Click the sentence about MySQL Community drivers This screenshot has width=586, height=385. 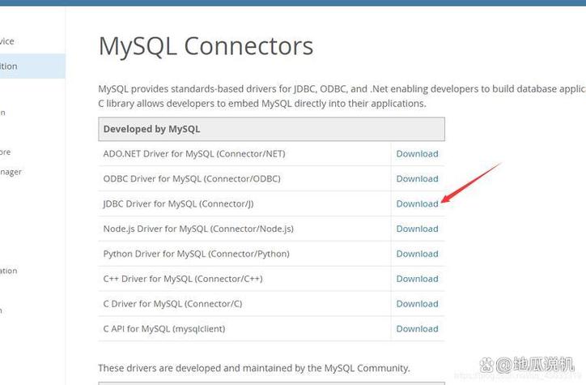(254, 368)
